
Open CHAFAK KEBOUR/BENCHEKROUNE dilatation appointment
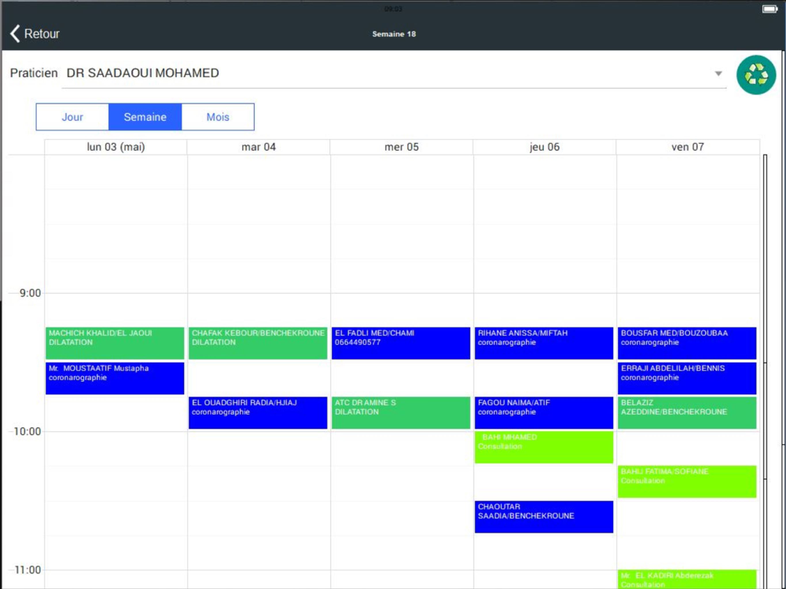point(258,343)
